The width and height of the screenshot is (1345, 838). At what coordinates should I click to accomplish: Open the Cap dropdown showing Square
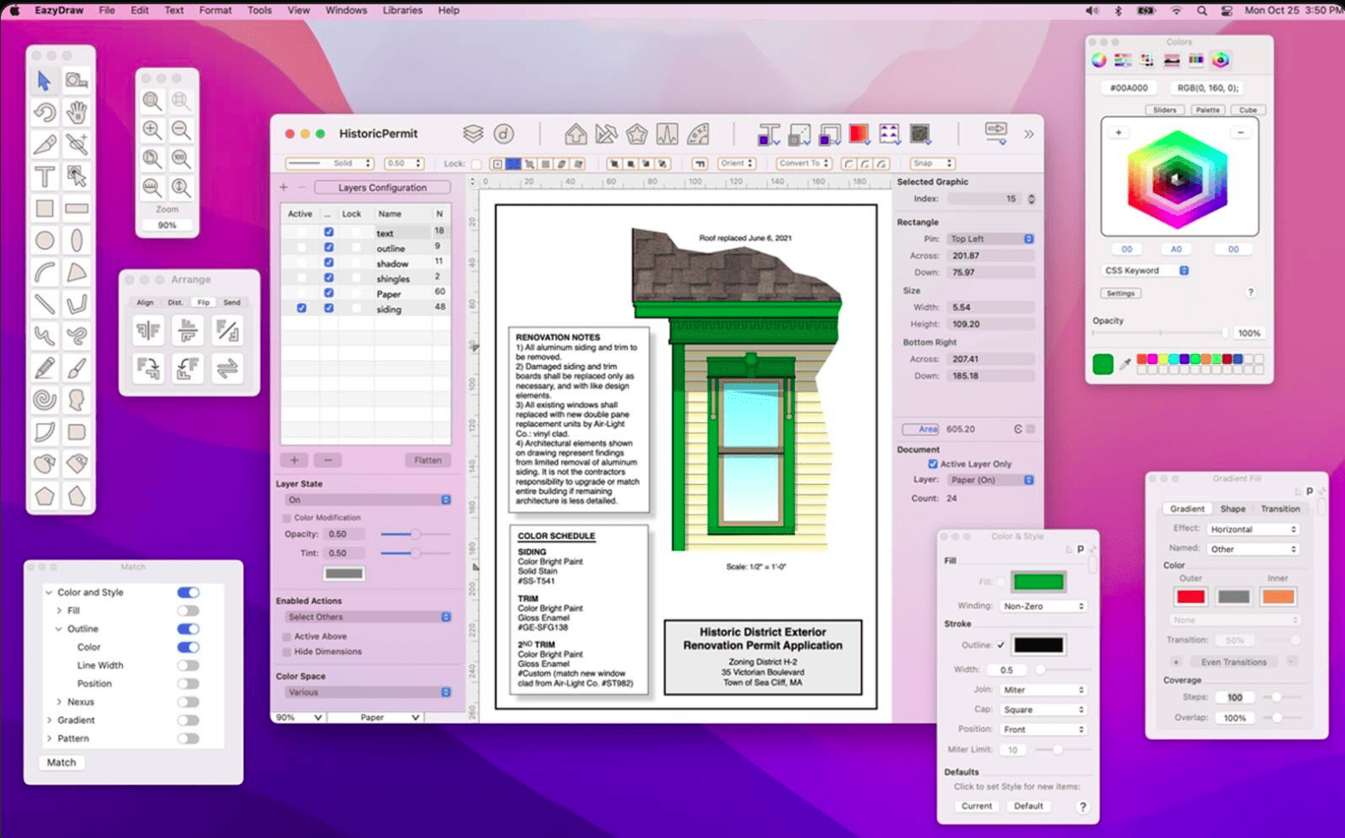[1043, 710]
